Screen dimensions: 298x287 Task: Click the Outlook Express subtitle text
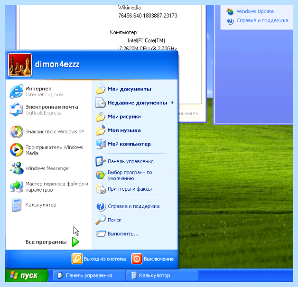43,113
